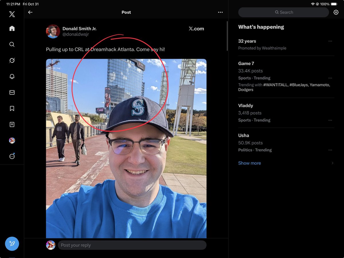The image size is (344, 258).
Task: Open More options circle icon
Action: click(12, 157)
